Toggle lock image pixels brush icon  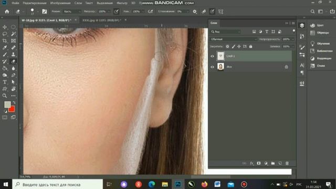point(233,46)
